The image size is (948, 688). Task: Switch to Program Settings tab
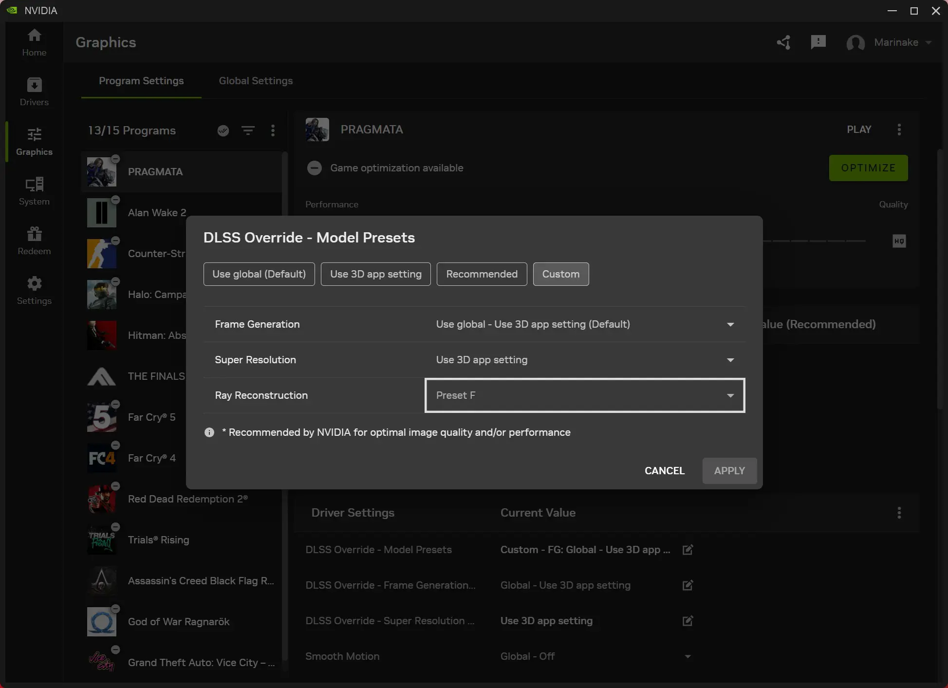tap(141, 81)
